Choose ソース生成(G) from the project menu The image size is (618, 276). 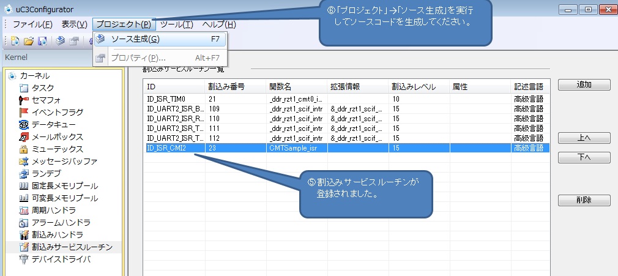(135, 39)
